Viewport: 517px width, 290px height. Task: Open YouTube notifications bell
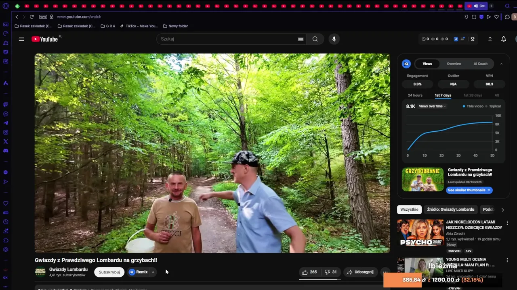(503, 39)
